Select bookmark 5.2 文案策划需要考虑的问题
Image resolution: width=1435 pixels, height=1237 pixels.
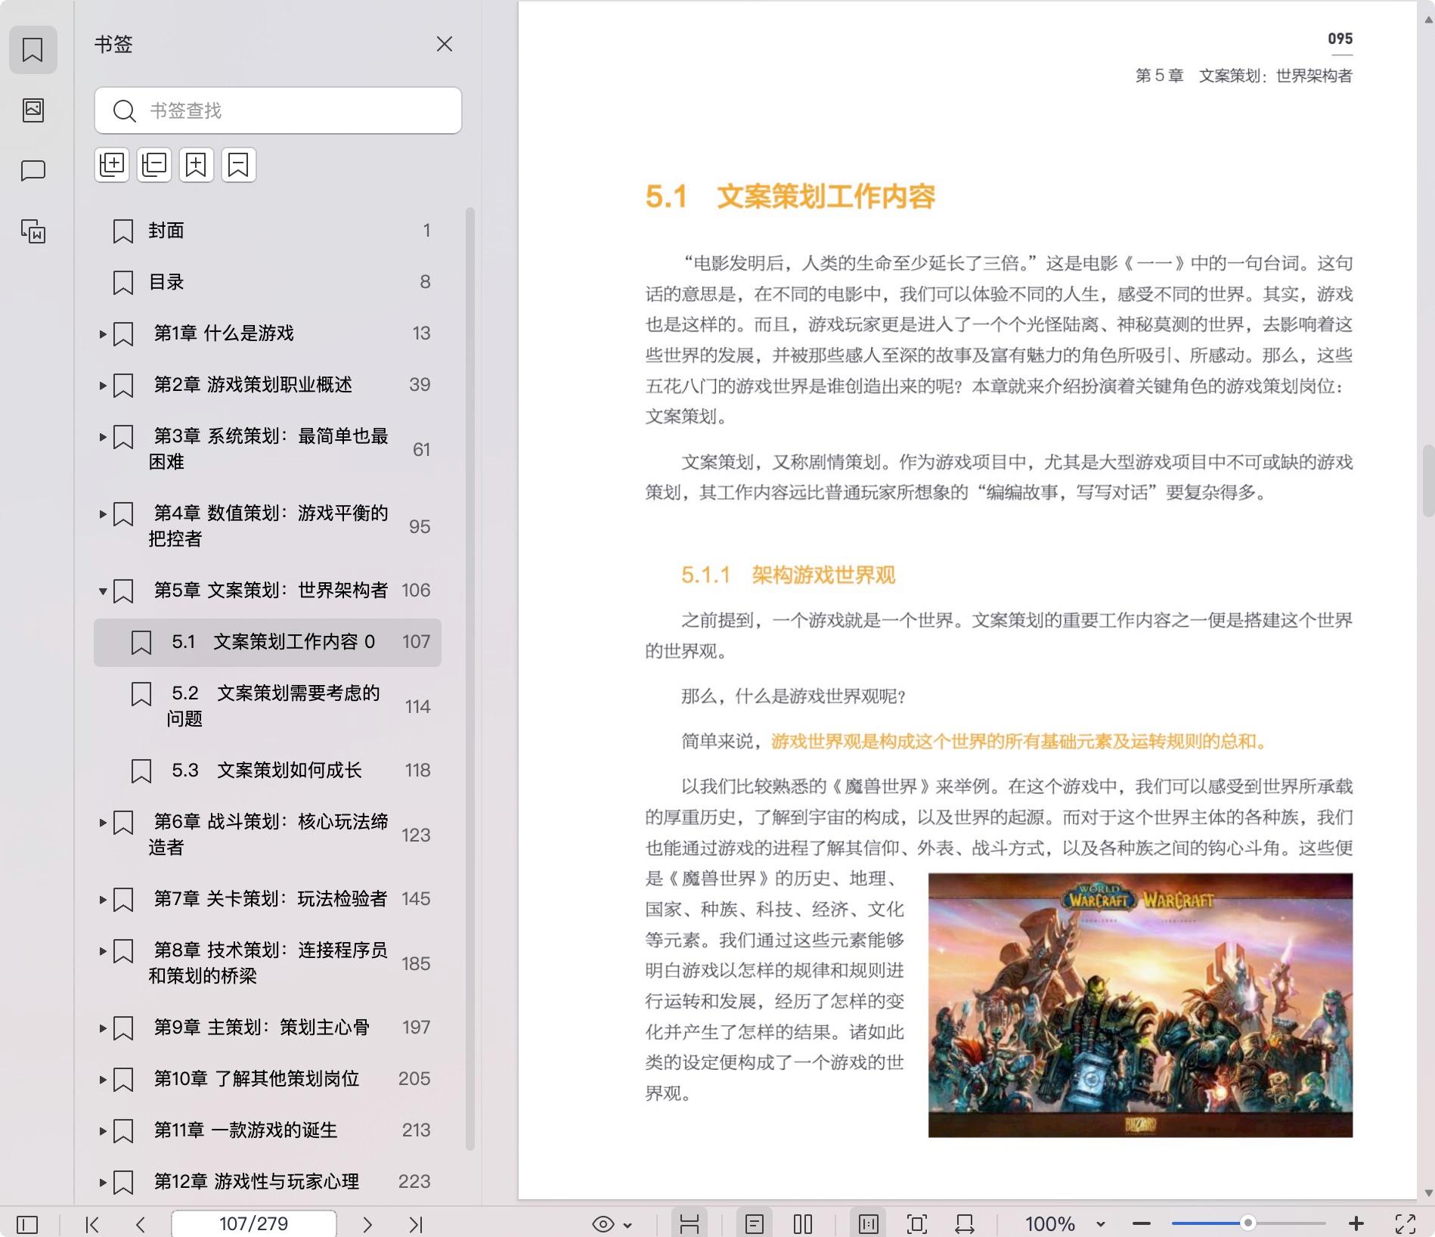pos(268,705)
